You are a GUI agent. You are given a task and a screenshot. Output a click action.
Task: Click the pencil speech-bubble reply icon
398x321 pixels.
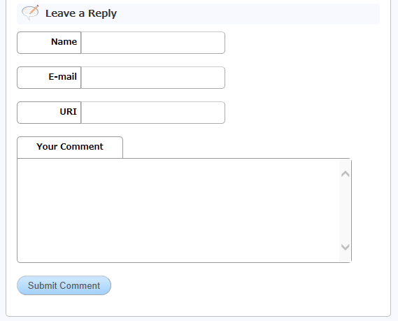(30, 13)
